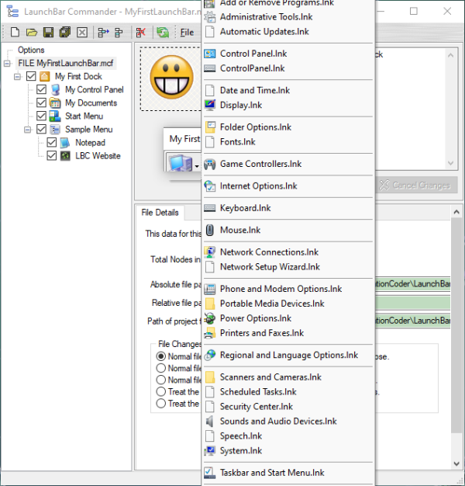Screen dimensions: 465x486
Task: Choose Control Panel.lnk from the menu
Action: (x=288, y=54)
